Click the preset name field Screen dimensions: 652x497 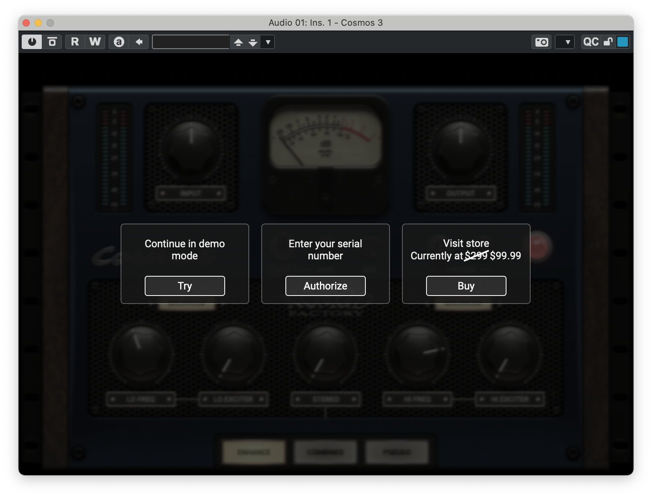[191, 42]
